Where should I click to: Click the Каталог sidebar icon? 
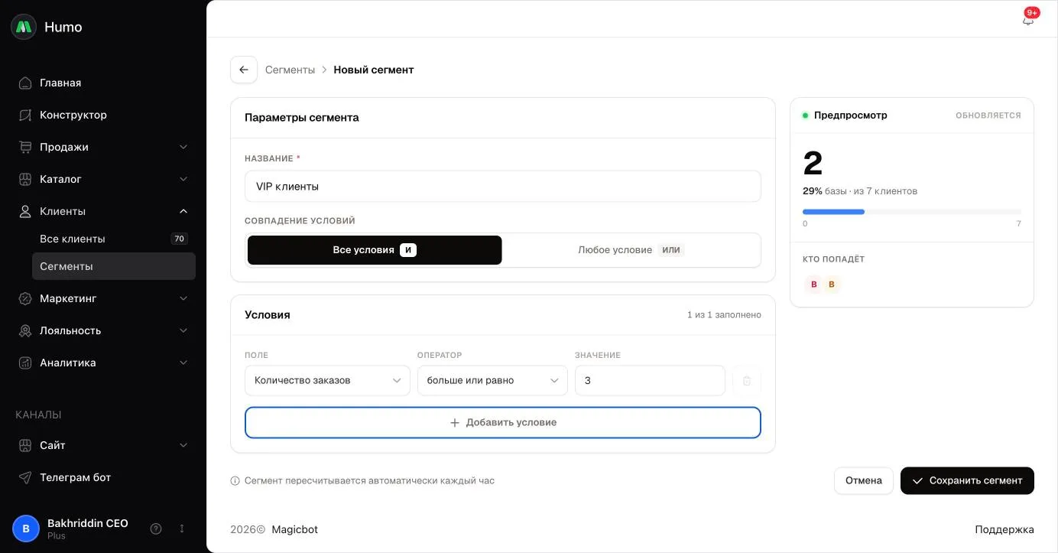25,179
